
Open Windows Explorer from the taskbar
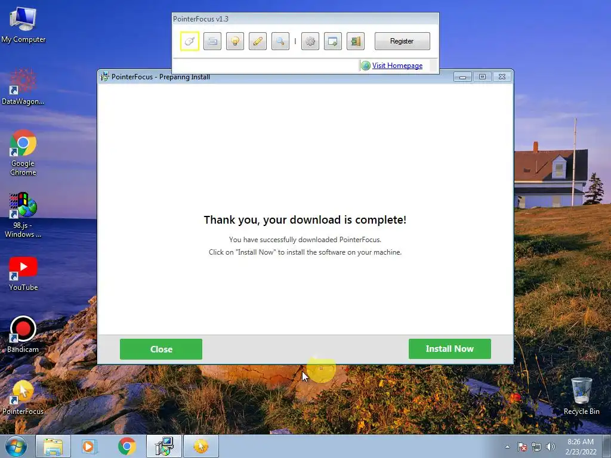pos(53,446)
